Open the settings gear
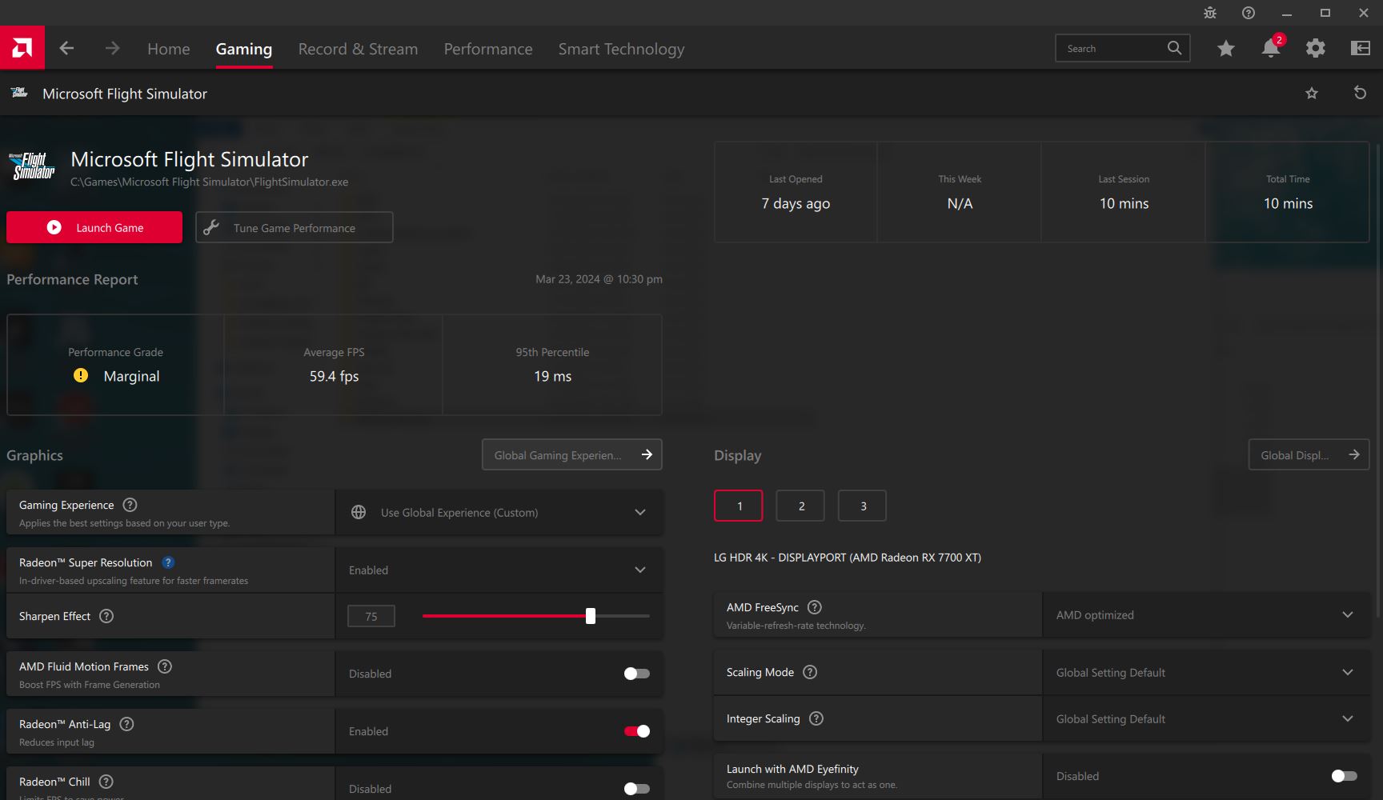This screenshot has width=1383, height=800. coord(1316,48)
